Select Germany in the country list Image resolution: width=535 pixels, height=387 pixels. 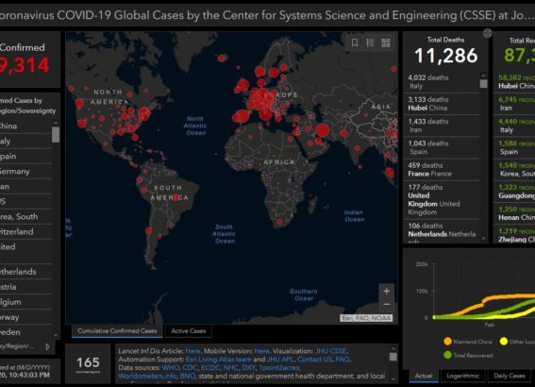[x=25, y=171]
